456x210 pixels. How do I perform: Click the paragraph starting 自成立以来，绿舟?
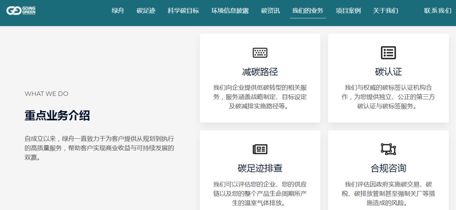(99, 148)
